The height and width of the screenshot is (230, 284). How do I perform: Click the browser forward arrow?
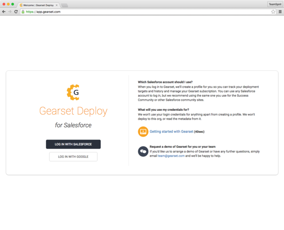point(10,12)
